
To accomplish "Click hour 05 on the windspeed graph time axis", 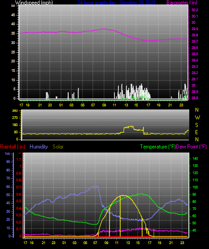I will [83, 105].
